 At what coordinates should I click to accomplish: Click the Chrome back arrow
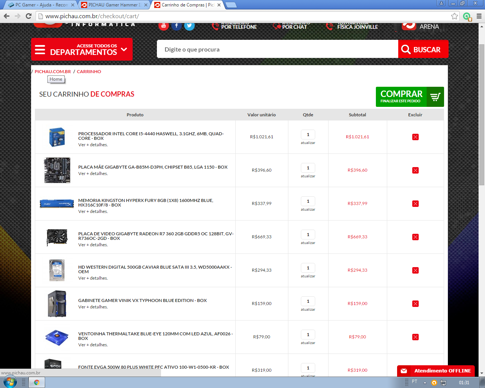click(x=6, y=16)
